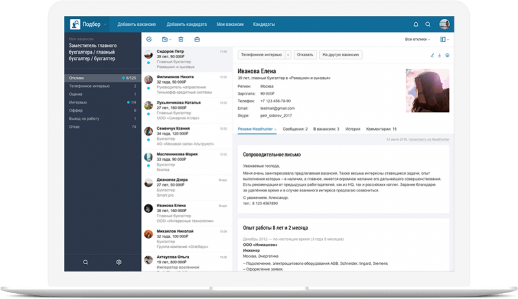Click the trash icon in list toolbar
The width and height of the screenshot is (518, 299).
181,39
